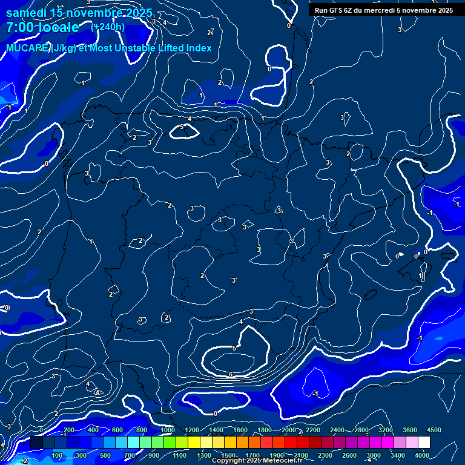Click the legend value '1800'
Image resolution: width=465 pixels, height=465 pixels.
click(x=265, y=430)
